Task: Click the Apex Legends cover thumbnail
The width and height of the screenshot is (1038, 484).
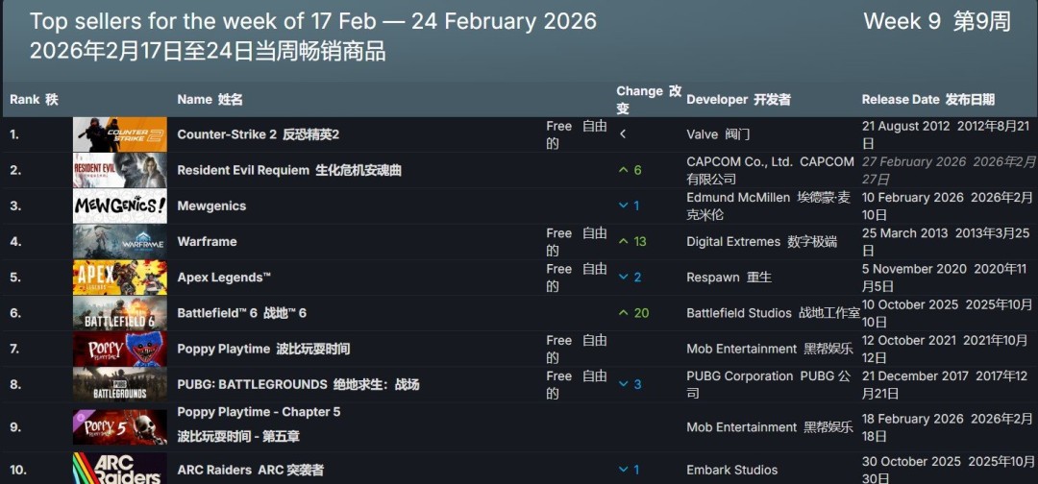Action: coord(119,277)
